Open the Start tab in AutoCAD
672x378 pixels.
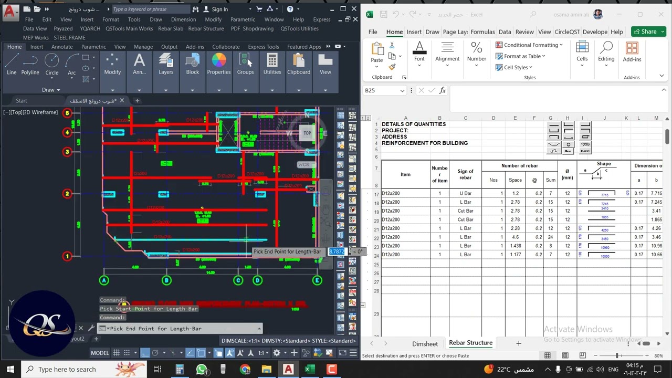click(22, 100)
